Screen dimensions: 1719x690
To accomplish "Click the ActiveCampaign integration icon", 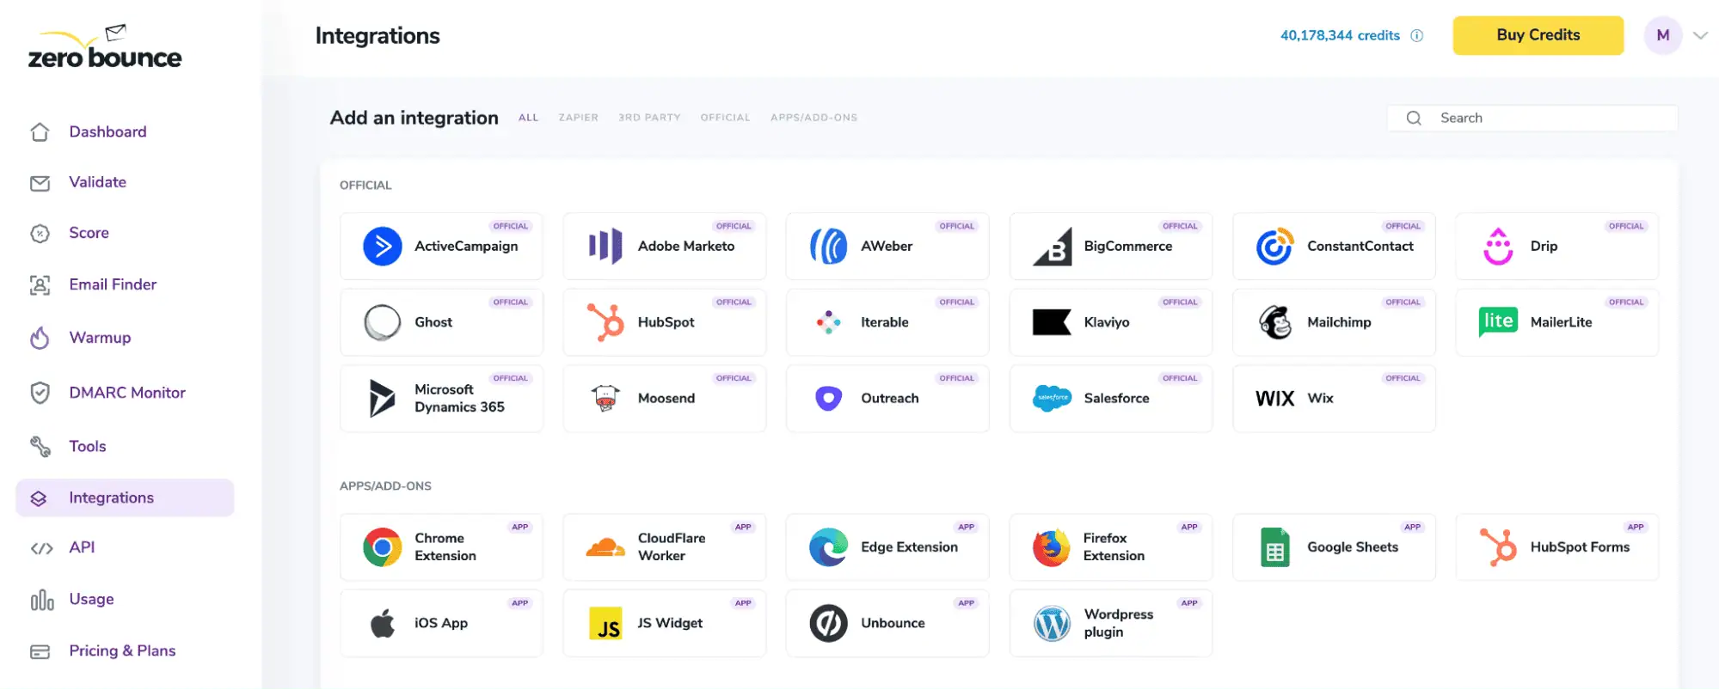I will (383, 247).
